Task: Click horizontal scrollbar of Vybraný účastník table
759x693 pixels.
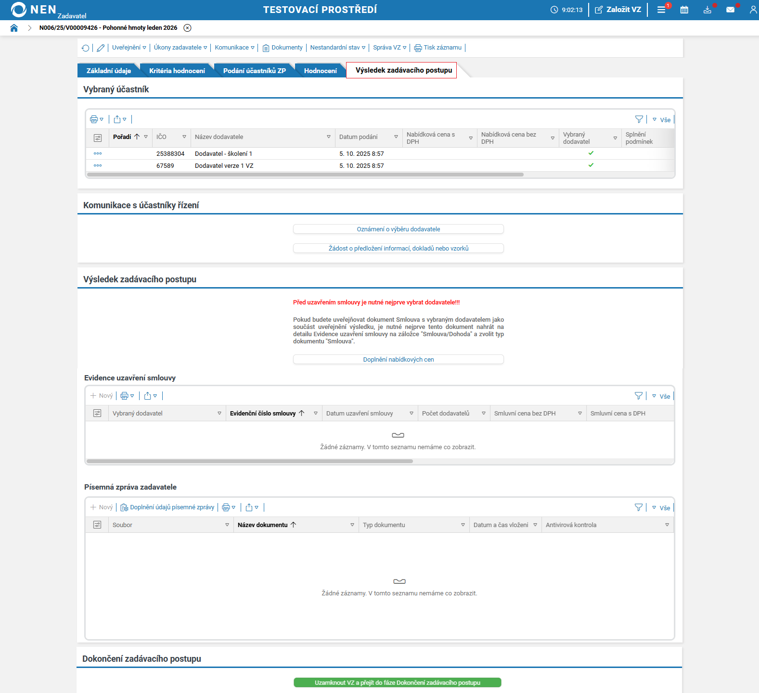Action: 305,175
